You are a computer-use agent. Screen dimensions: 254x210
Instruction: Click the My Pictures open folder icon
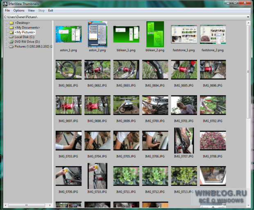11,32
